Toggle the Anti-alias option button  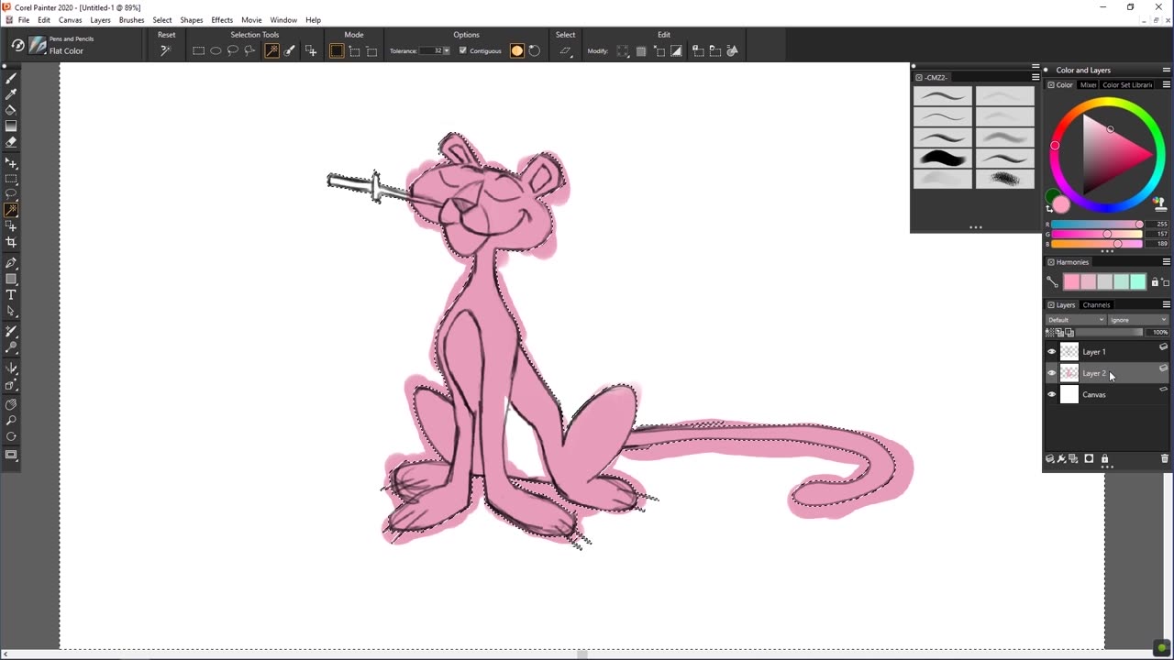pyautogui.click(x=517, y=50)
